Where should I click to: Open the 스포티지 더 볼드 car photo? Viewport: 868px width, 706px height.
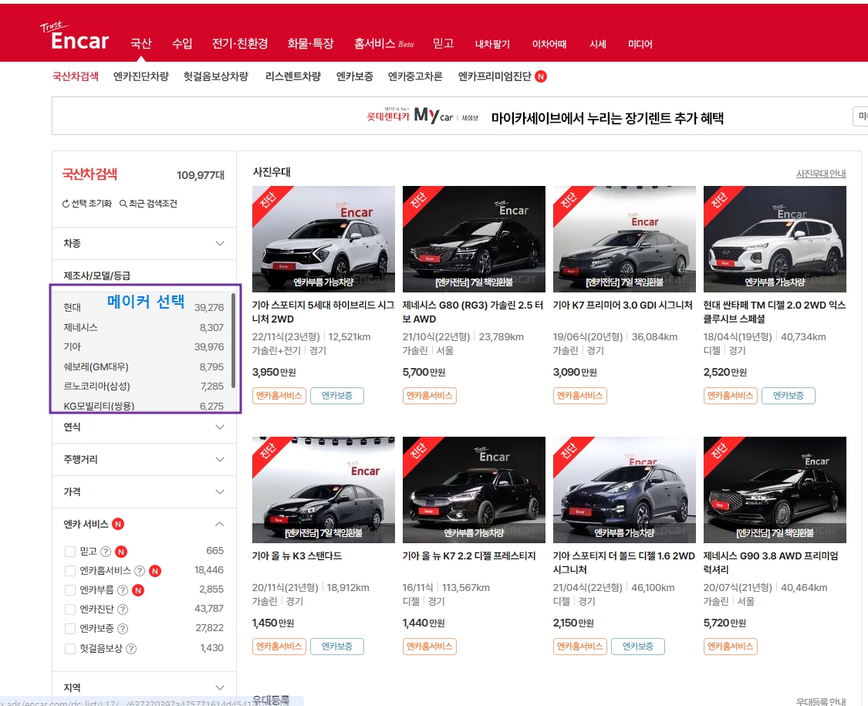624,490
